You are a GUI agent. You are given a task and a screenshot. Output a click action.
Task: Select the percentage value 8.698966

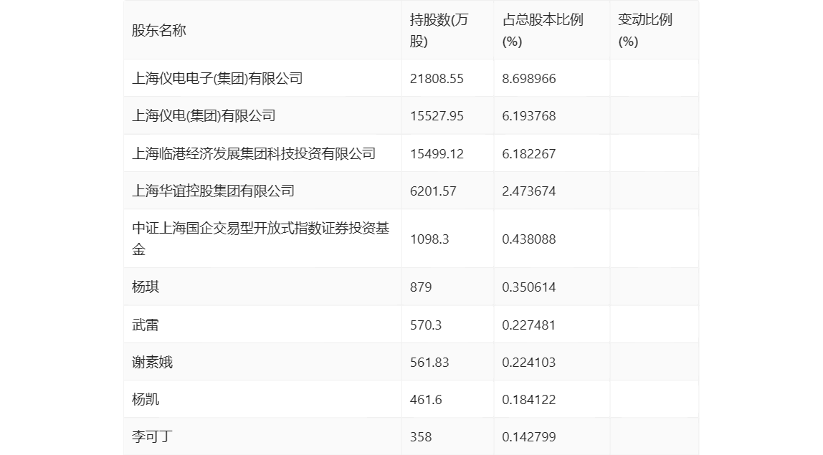529,77
